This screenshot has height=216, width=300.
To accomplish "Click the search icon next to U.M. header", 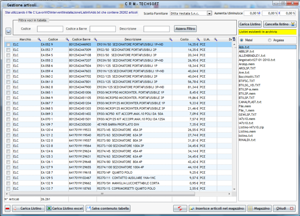I will coord(216,40).
